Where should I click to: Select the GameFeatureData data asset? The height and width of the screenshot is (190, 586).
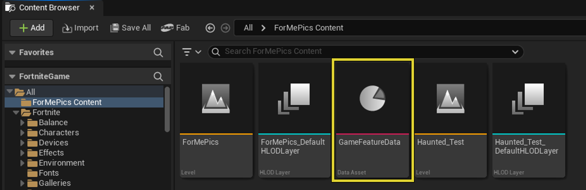coord(373,120)
